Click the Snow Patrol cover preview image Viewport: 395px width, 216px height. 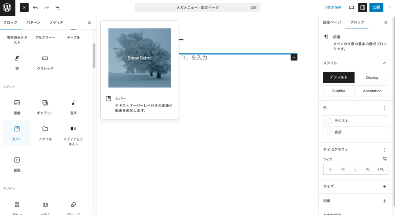140,58
